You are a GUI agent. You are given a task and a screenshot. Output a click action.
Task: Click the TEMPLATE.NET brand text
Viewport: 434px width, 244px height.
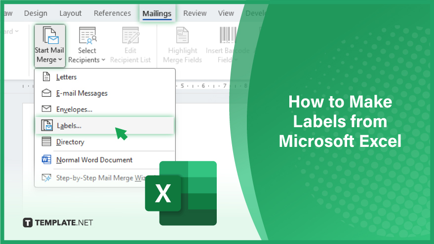(x=64, y=222)
